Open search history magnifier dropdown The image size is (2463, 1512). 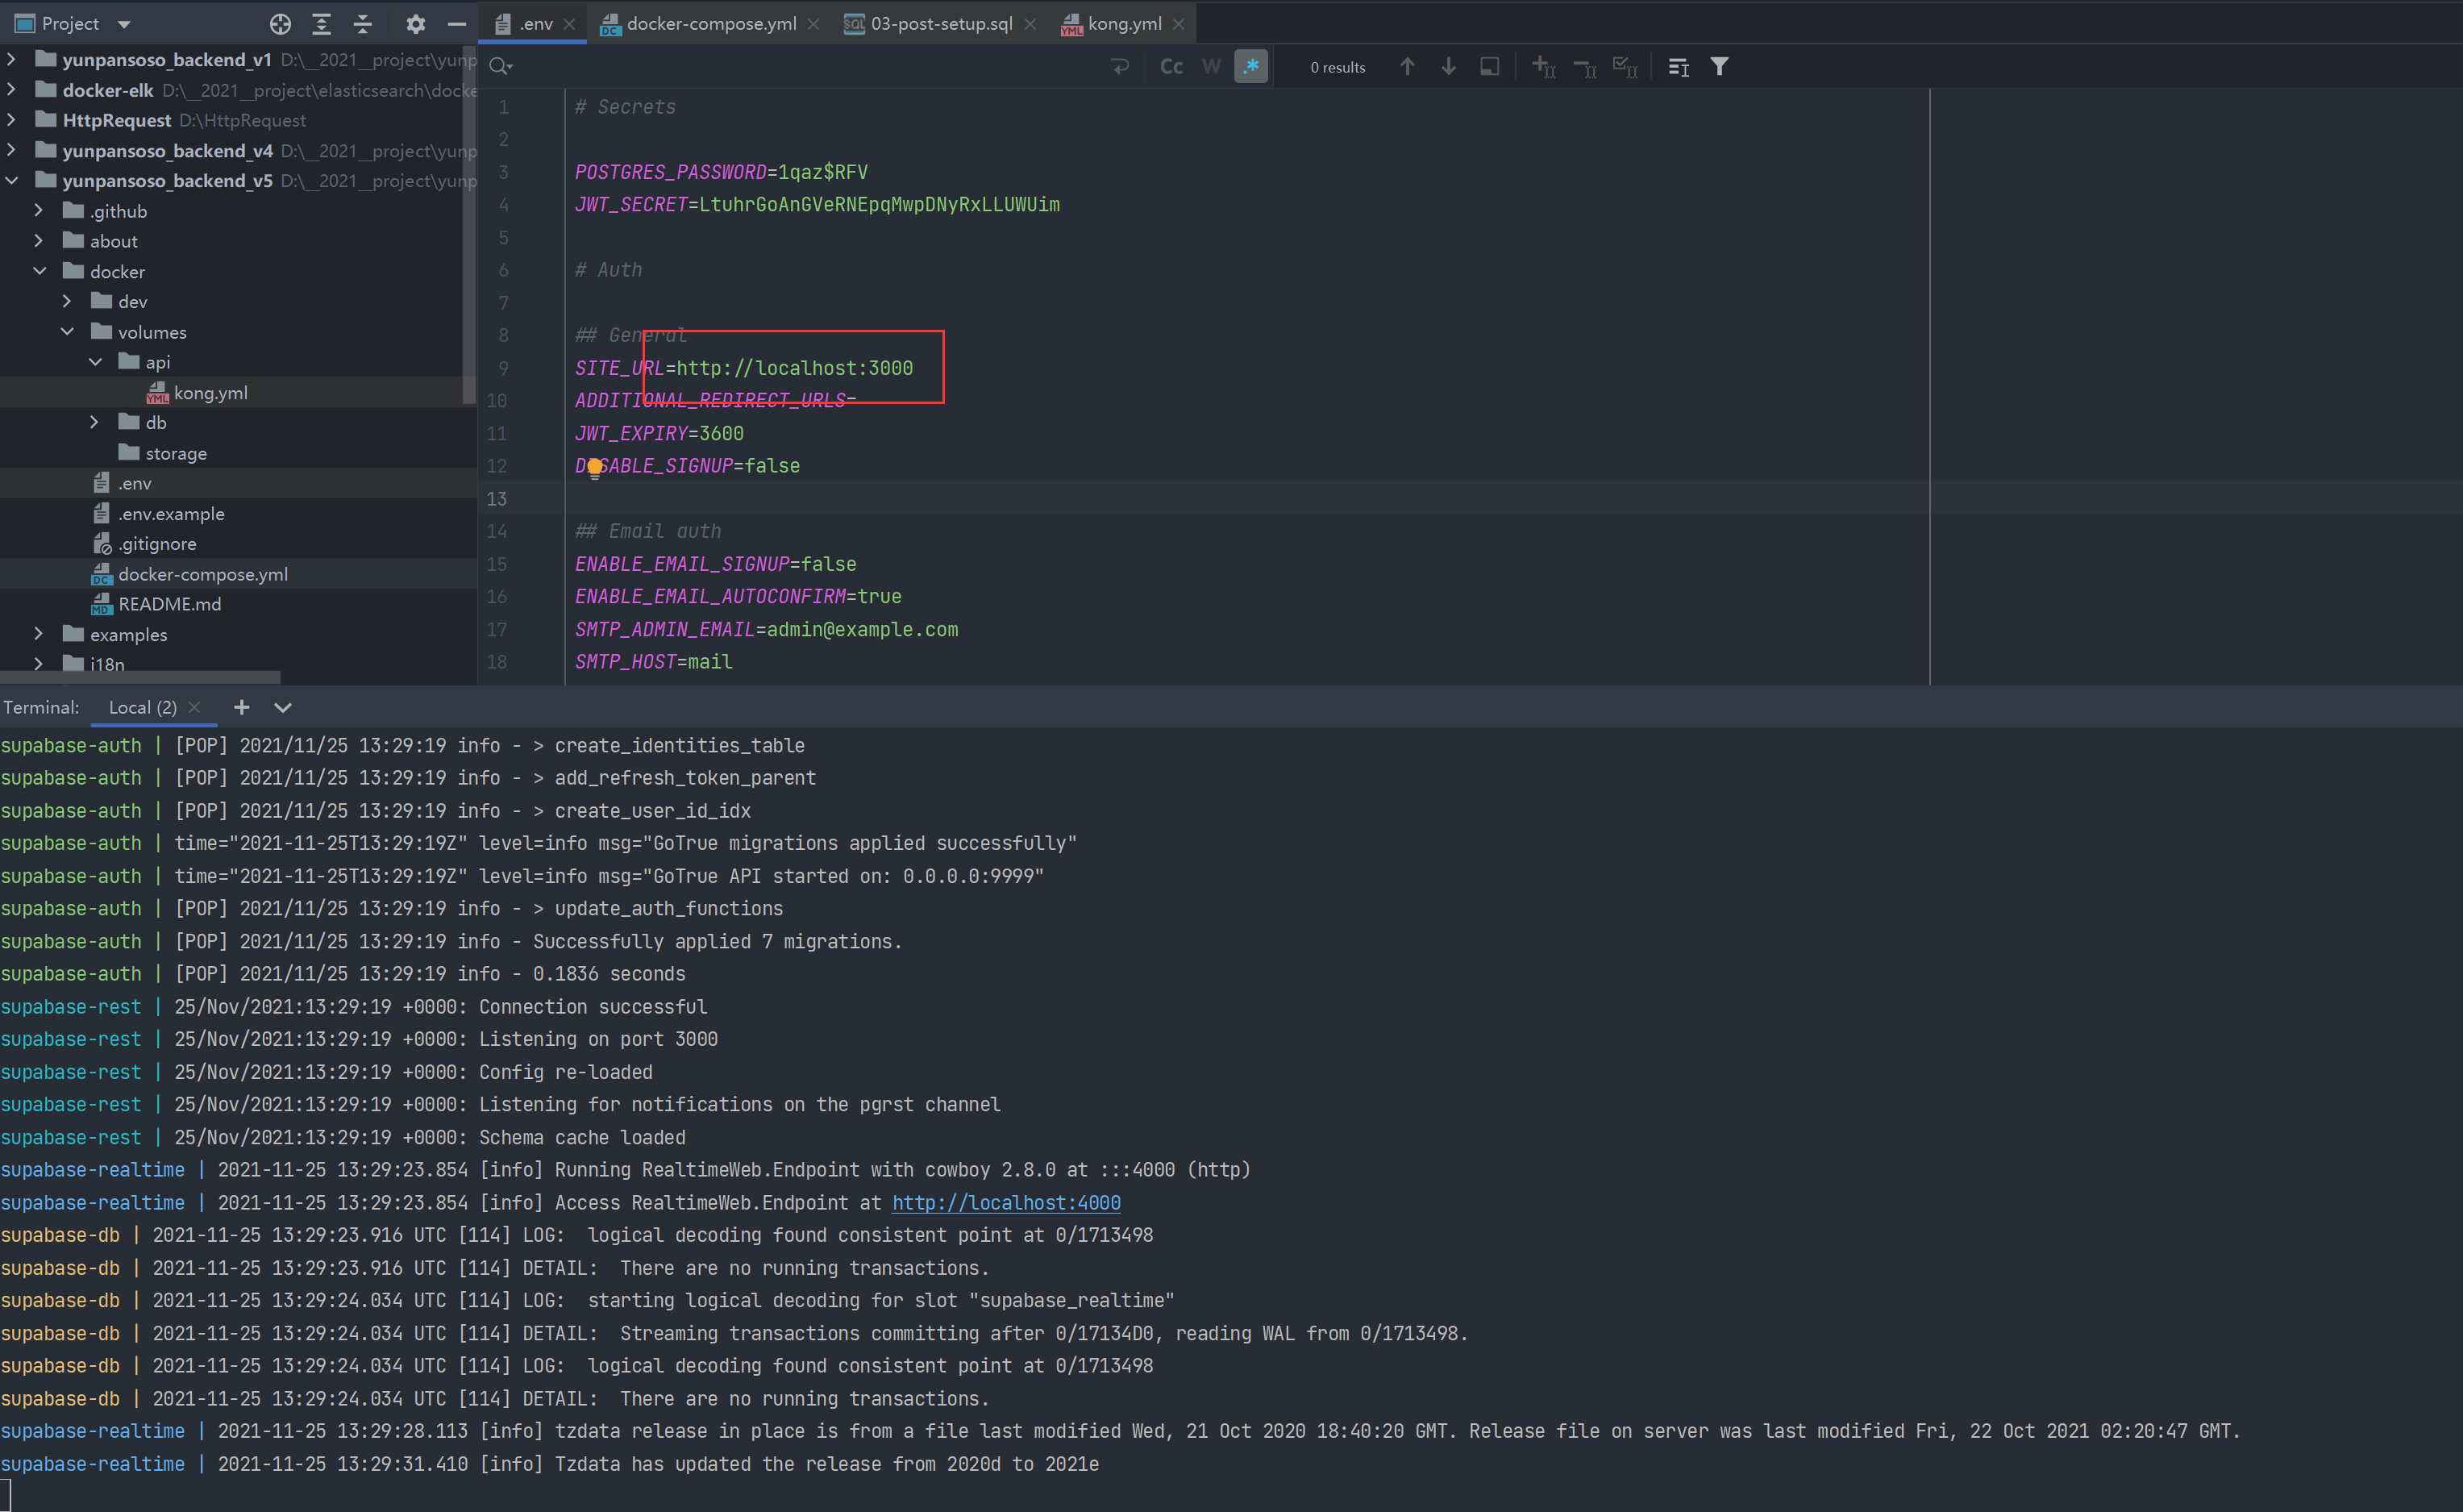[x=501, y=67]
